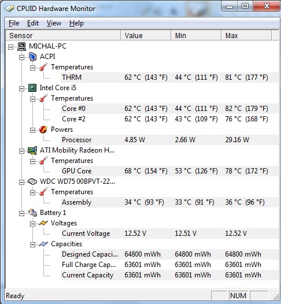Click the Capacities graph icon
This screenshot has height=304, width=281.
43,244
